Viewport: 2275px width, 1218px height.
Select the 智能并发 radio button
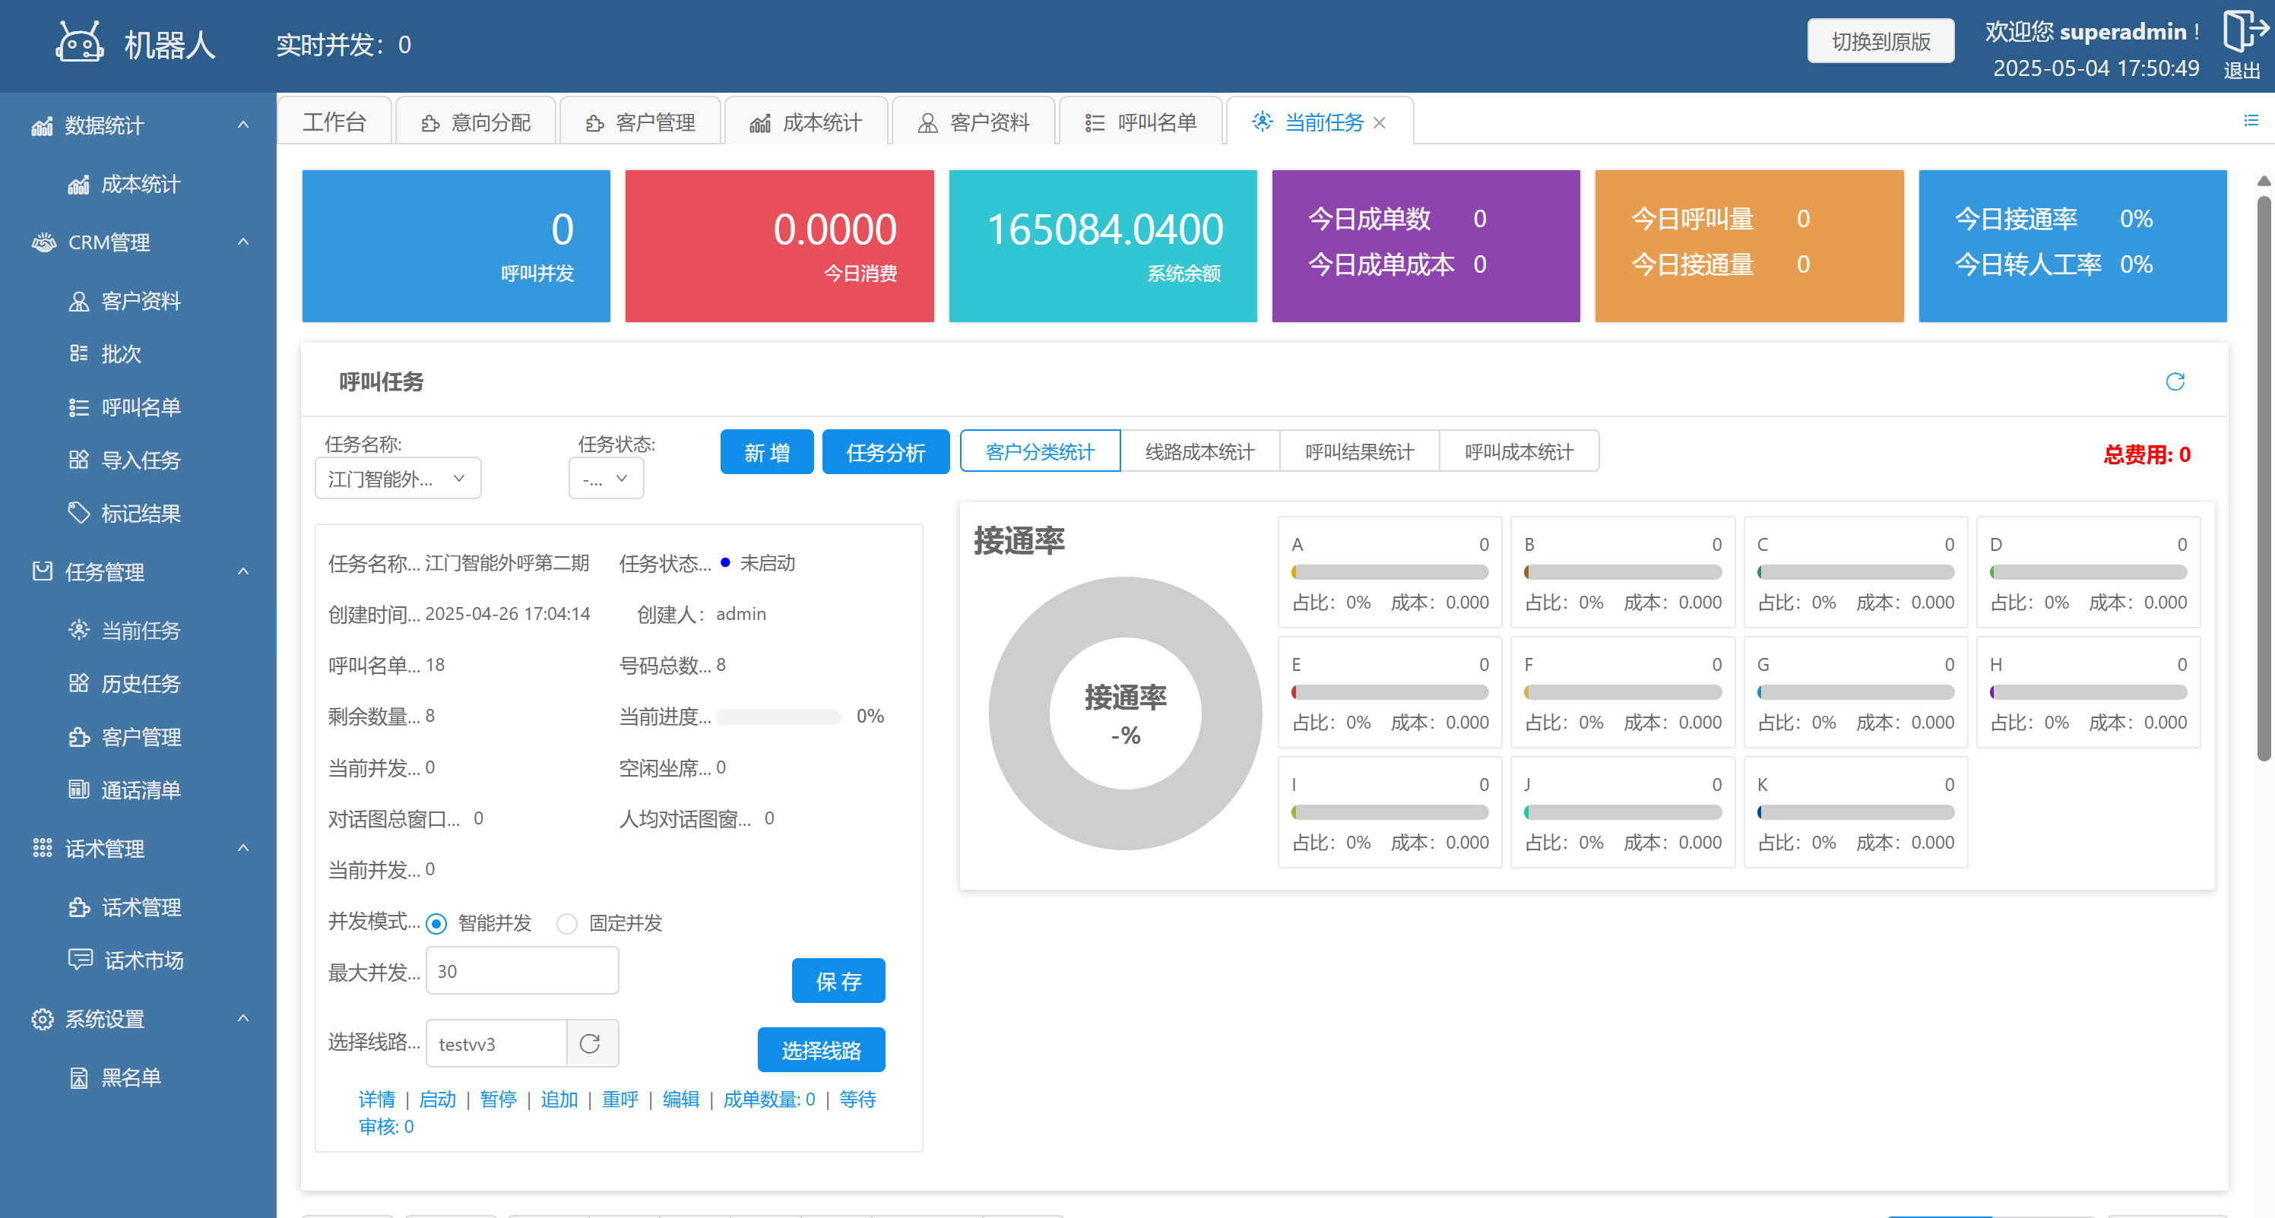click(x=436, y=923)
